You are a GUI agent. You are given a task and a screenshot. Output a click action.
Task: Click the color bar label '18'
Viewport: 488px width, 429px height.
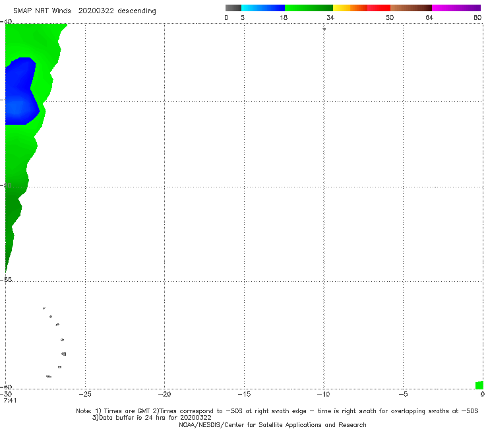click(284, 17)
